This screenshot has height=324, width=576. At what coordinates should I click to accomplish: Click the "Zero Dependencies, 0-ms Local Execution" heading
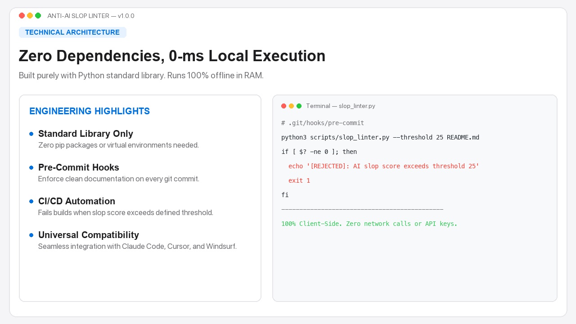tap(172, 56)
